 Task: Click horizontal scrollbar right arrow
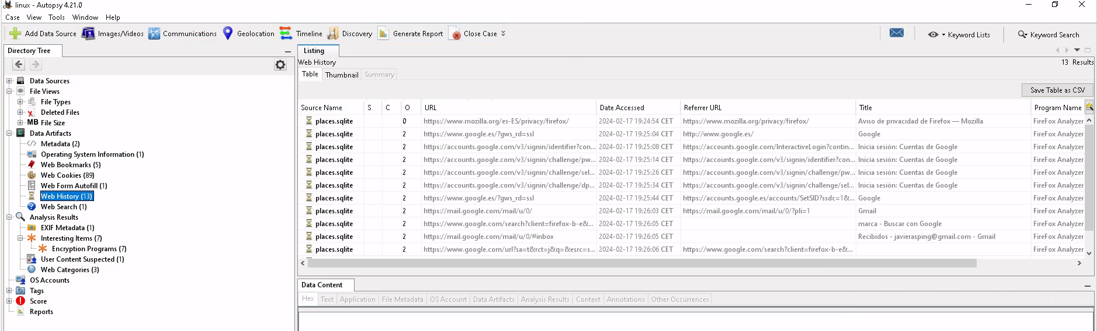(1079, 263)
